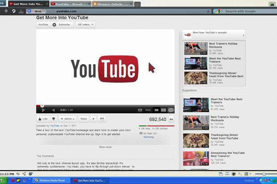Screen dimensions: 277x184
Task: Launch Opera from the quick launch icon
Action: (x=13, y=180)
